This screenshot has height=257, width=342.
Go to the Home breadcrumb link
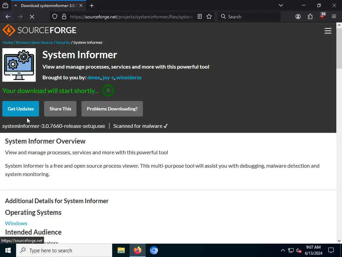(x=8, y=42)
